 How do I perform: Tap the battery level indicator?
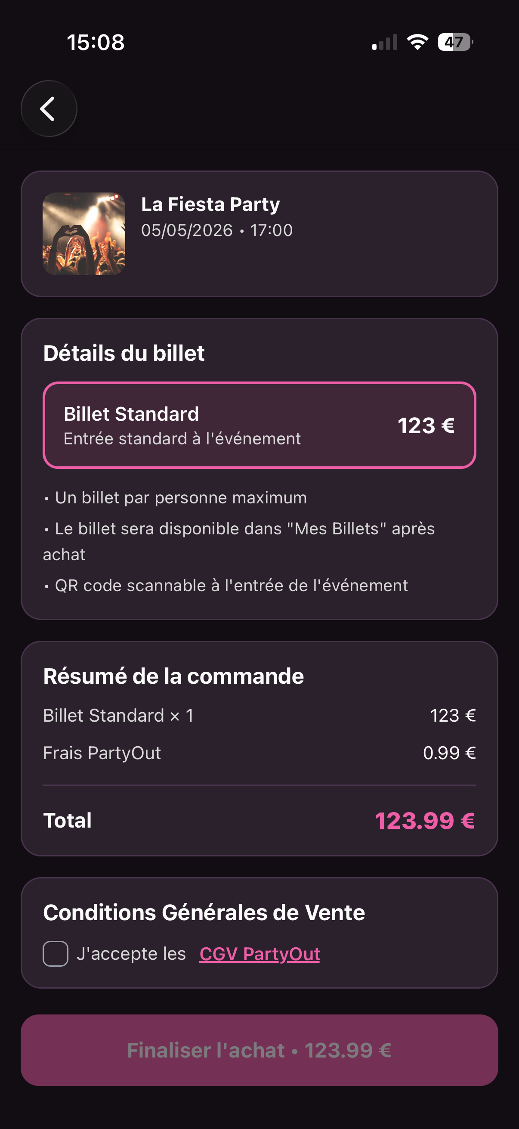[455, 42]
